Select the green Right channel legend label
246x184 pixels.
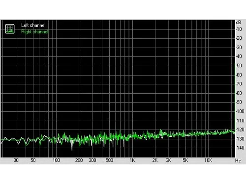(x=34, y=31)
